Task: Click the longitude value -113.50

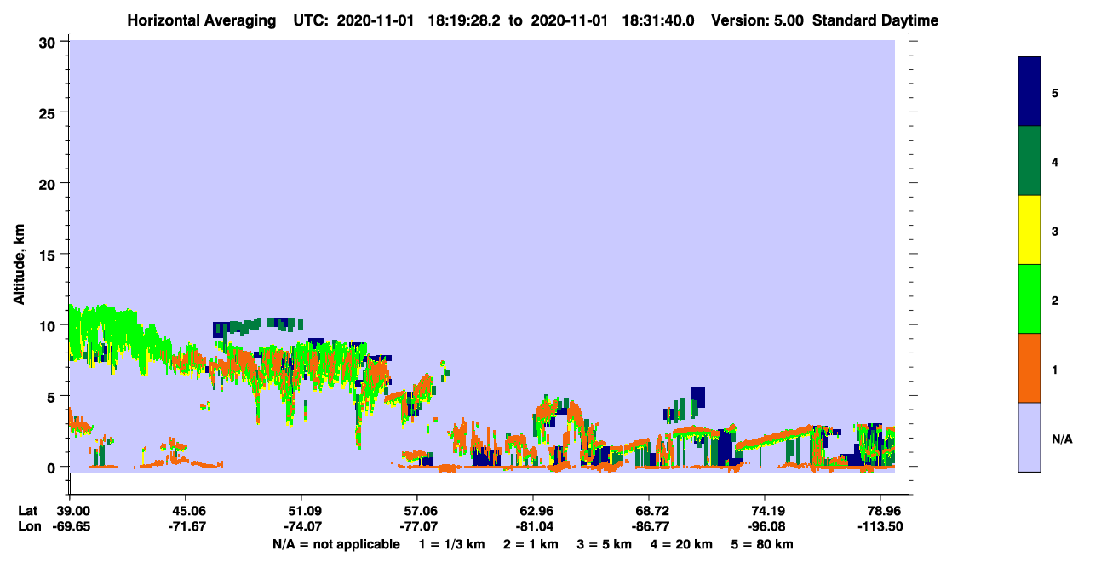Action: (881, 526)
